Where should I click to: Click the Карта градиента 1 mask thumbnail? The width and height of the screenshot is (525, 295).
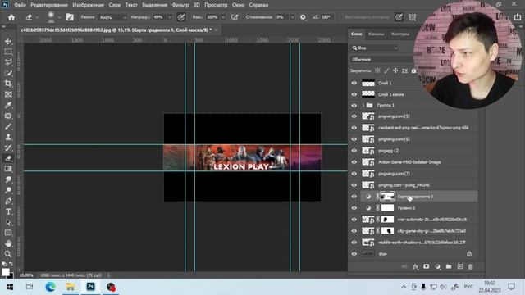point(387,197)
